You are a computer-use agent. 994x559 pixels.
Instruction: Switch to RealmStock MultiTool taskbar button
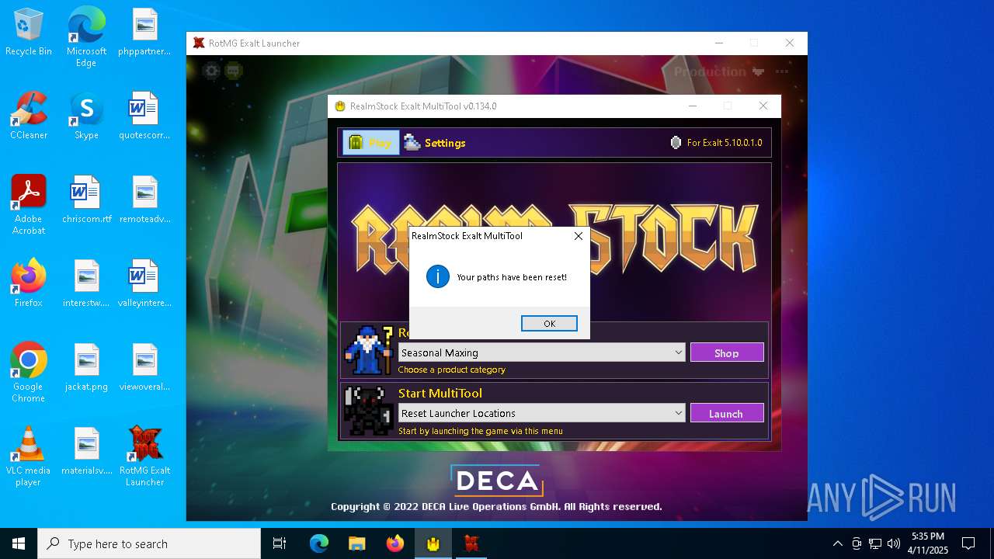433,543
